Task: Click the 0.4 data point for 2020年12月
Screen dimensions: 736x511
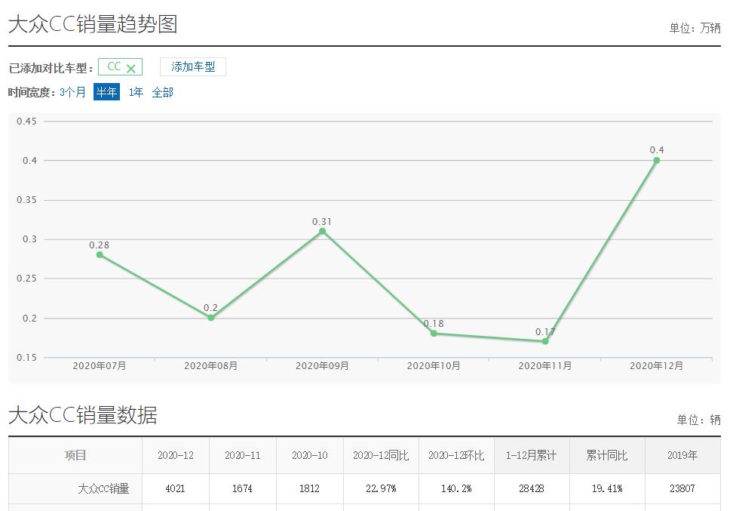Action: [x=657, y=160]
